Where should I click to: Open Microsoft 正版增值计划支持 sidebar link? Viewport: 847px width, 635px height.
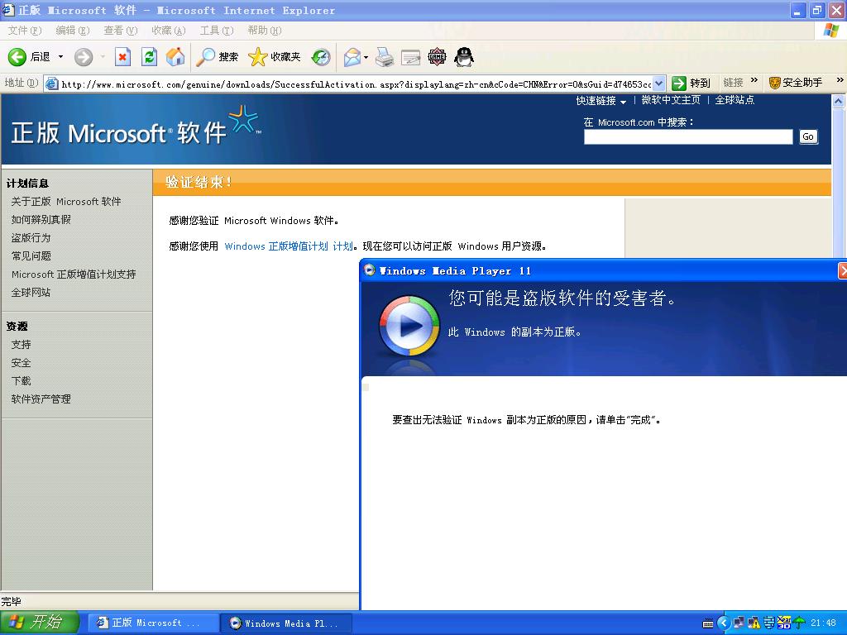coord(74,275)
